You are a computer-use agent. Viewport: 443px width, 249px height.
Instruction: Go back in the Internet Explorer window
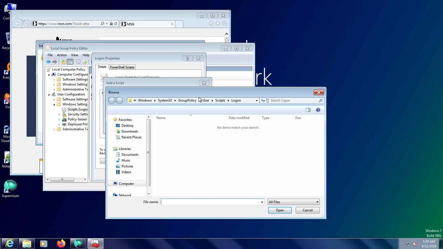tap(17, 24)
